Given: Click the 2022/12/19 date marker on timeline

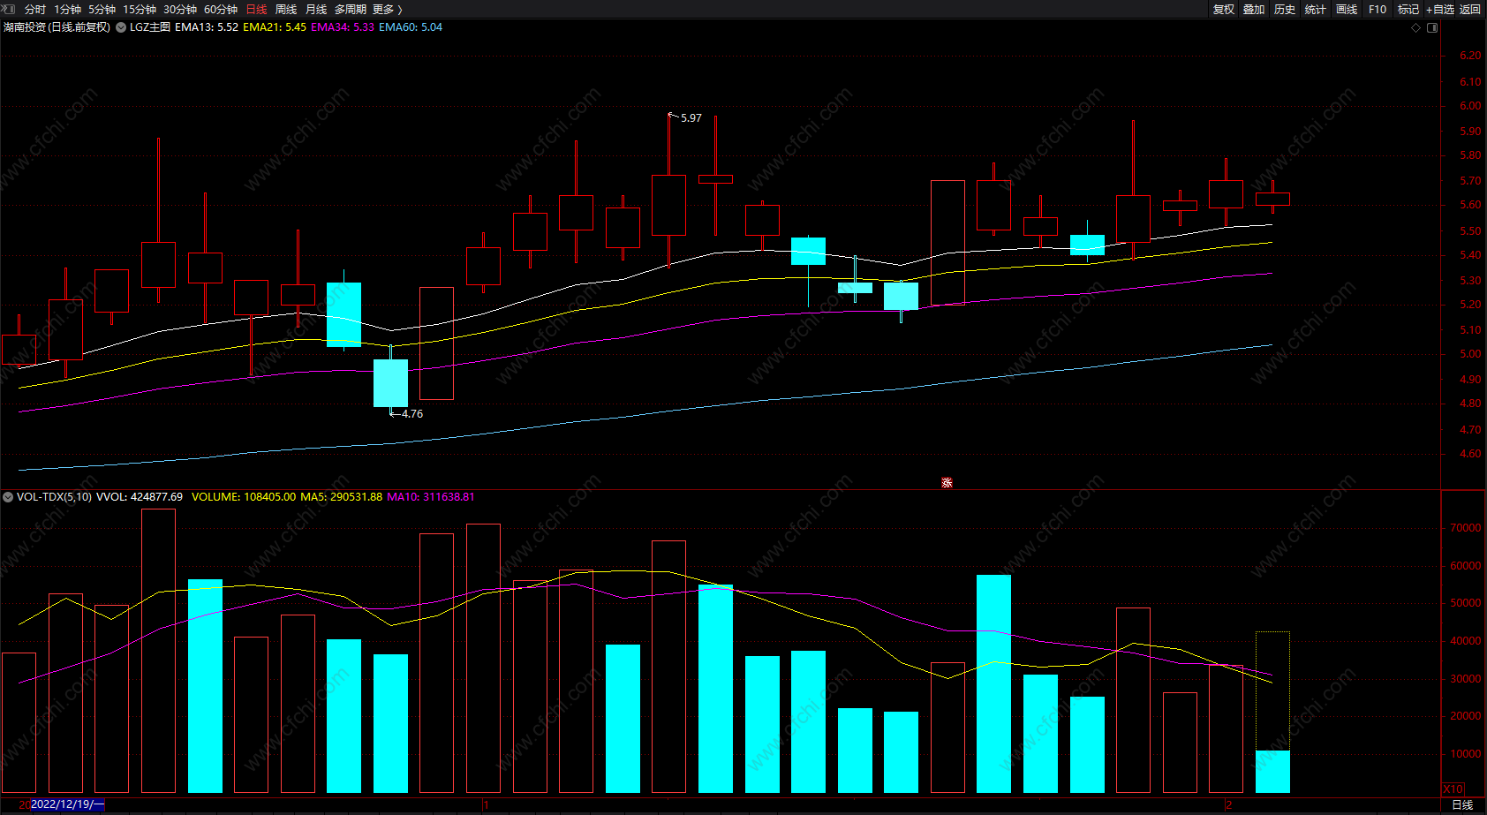Looking at the screenshot, I should pyautogui.click(x=67, y=804).
